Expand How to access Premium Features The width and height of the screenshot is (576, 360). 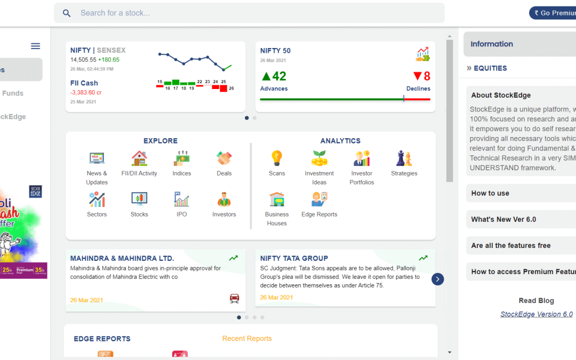click(x=522, y=271)
